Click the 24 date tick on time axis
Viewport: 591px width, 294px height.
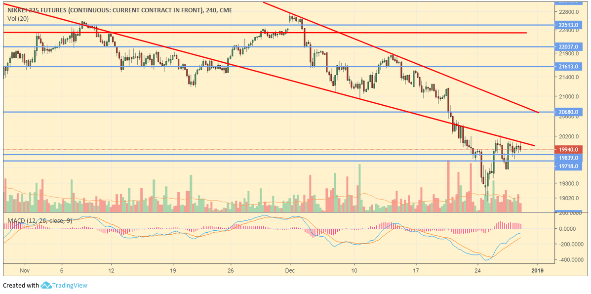coord(477,271)
